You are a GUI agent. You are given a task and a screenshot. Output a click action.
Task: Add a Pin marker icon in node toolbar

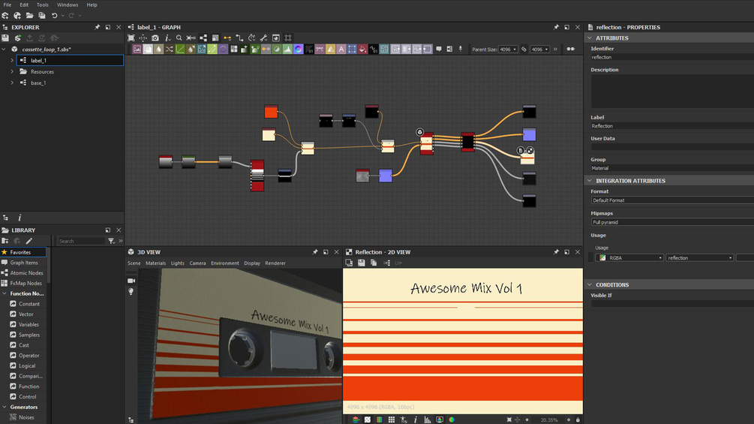tap(460, 49)
